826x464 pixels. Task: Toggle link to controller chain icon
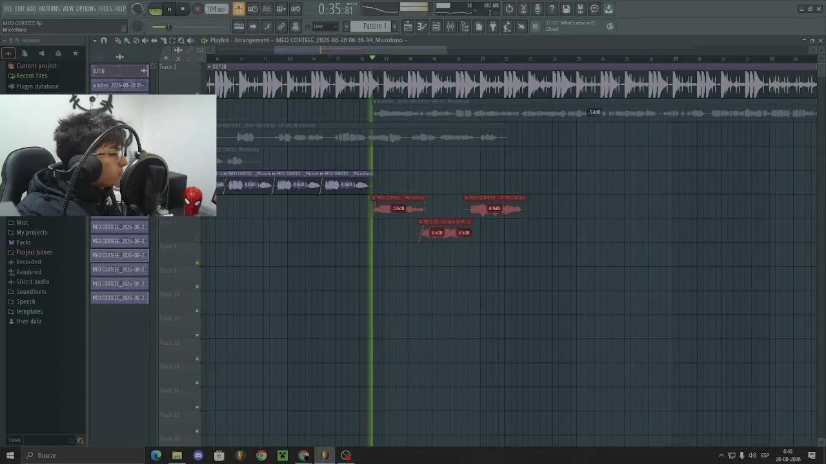tap(281, 26)
